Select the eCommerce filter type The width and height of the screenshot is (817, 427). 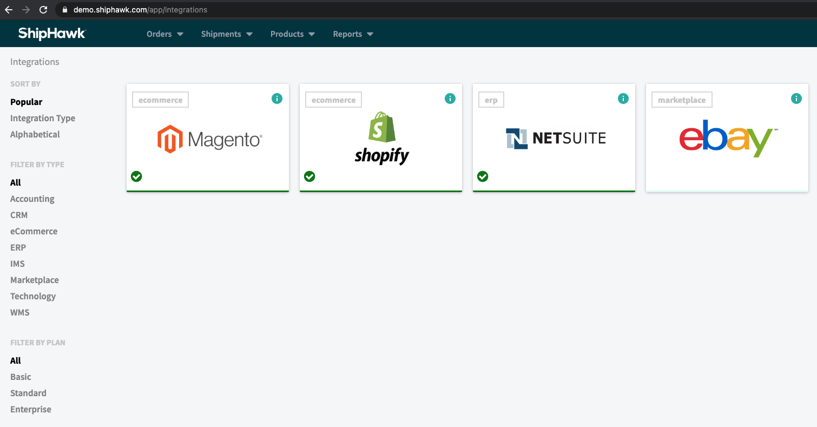pos(34,231)
